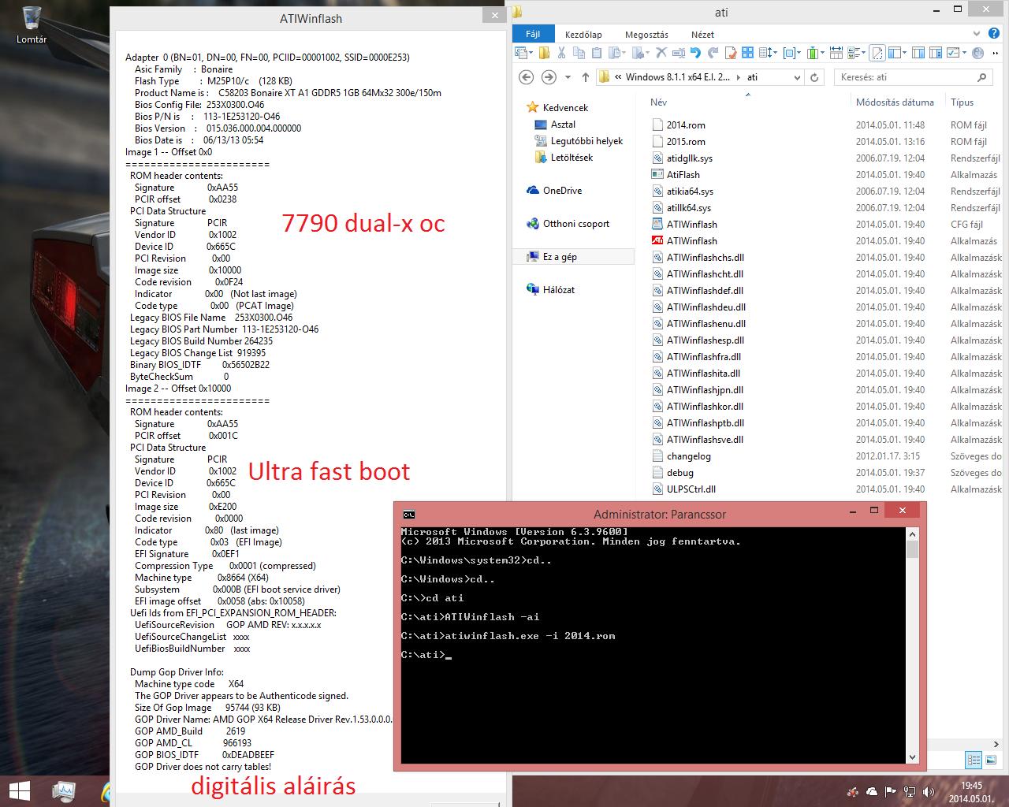The width and height of the screenshot is (1009, 807).
Task: Click the Command Prompt vertical scrollbar down arrow
Action: (912, 757)
